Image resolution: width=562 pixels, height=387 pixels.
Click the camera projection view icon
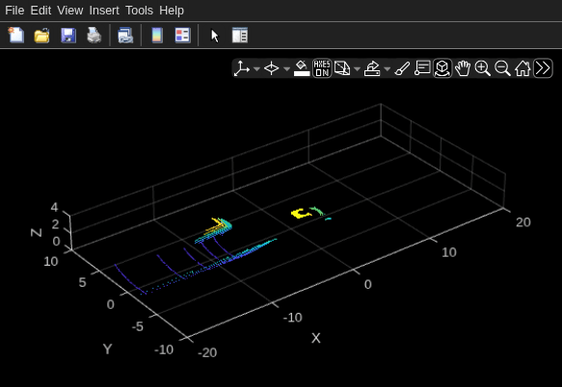(271, 68)
